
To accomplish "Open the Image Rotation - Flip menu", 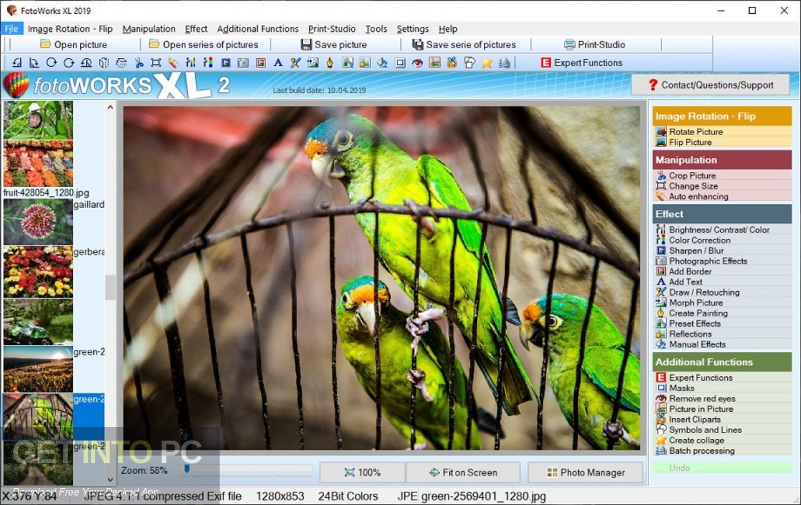I will click(70, 29).
